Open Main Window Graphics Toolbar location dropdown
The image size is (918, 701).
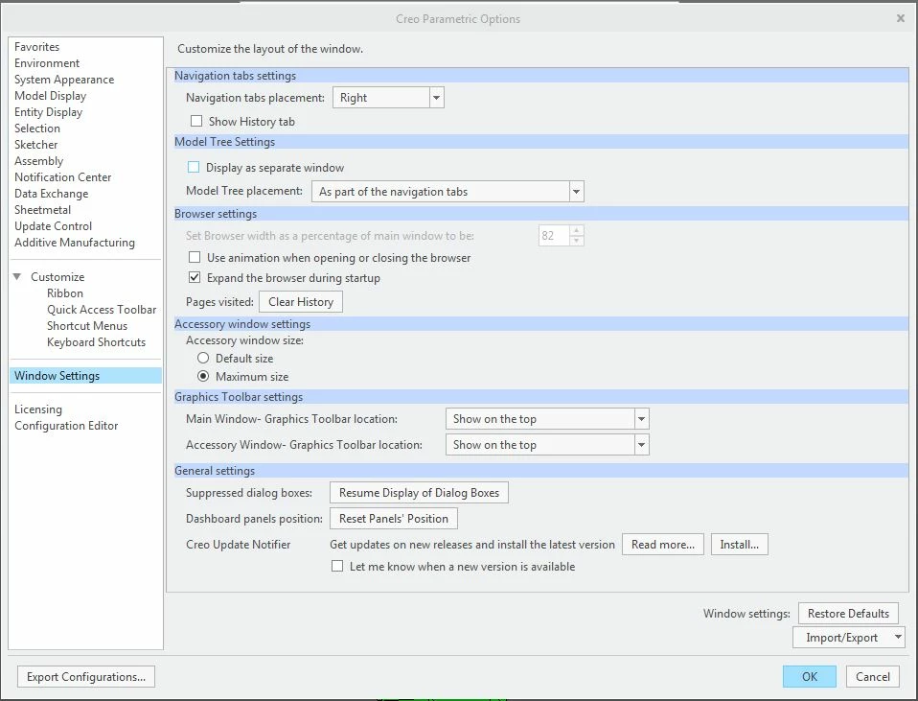coord(642,419)
